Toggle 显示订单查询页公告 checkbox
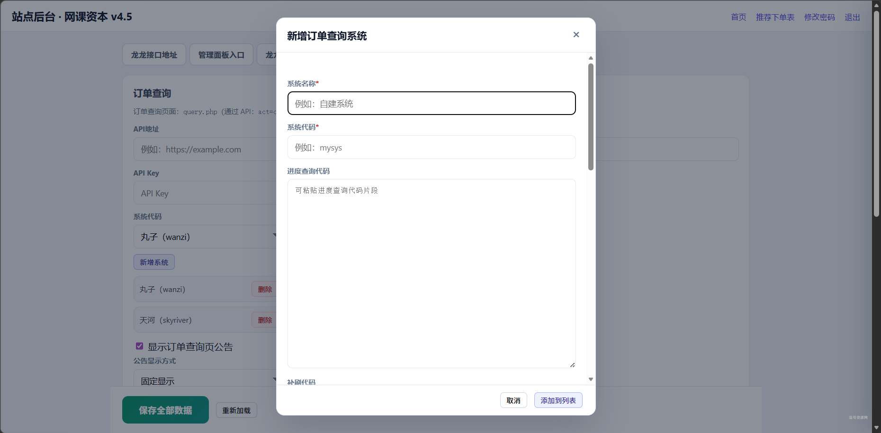The height and width of the screenshot is (433, 881). point(139,346)
